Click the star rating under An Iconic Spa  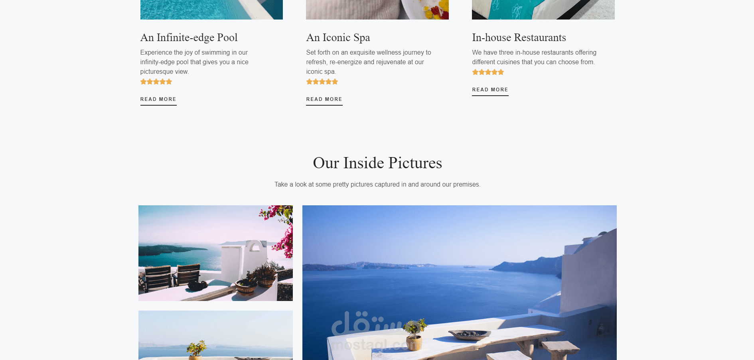[322, 82]
